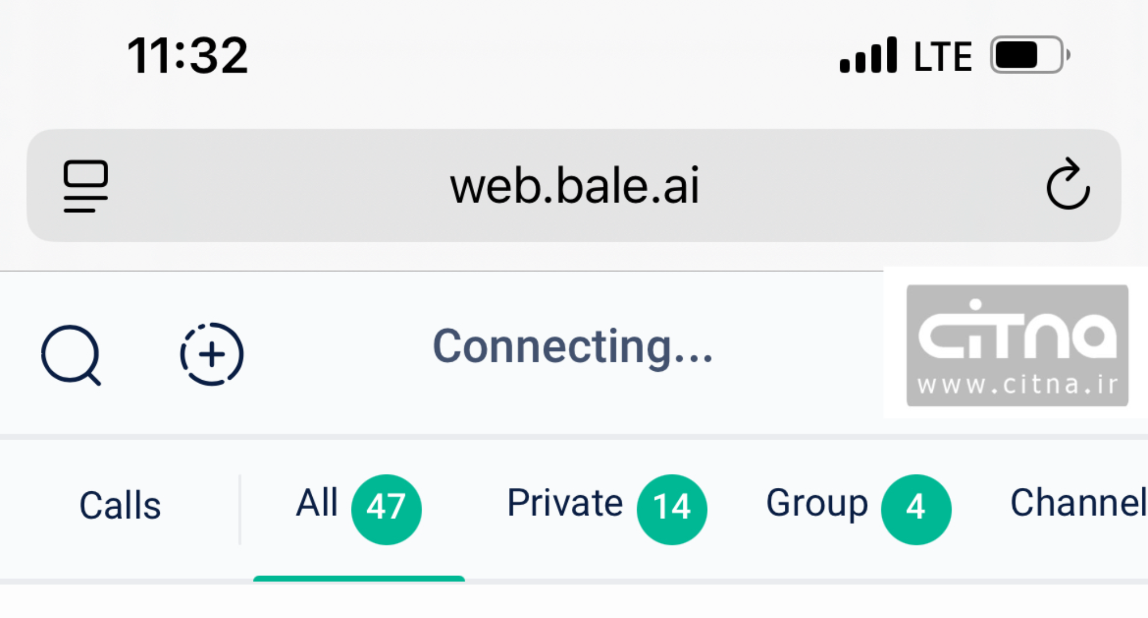The height and width of the screenshot is (618, 1148).
Task: Reload the page with refresh icon
Action: click(1068, 185)
